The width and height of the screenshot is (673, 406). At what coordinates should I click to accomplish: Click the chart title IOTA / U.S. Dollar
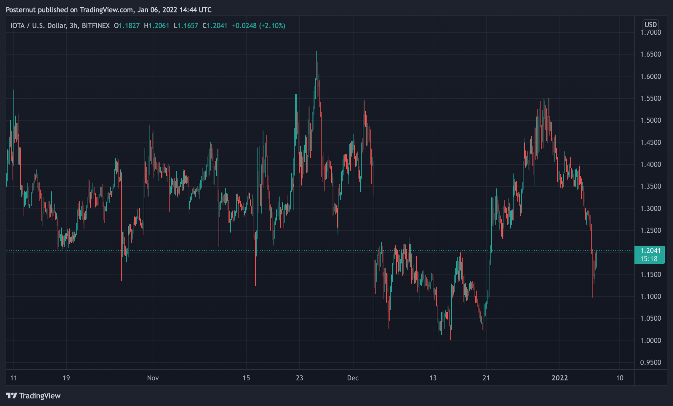pos(38,26)
